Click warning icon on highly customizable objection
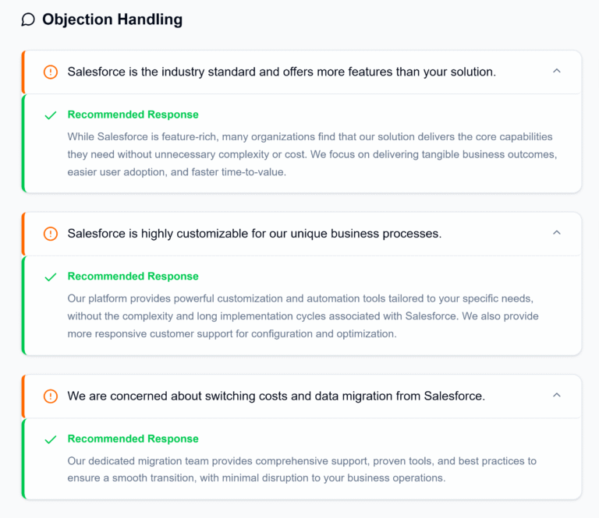Image resolution: width=599 pixels, height=518 pixels. 51,234
